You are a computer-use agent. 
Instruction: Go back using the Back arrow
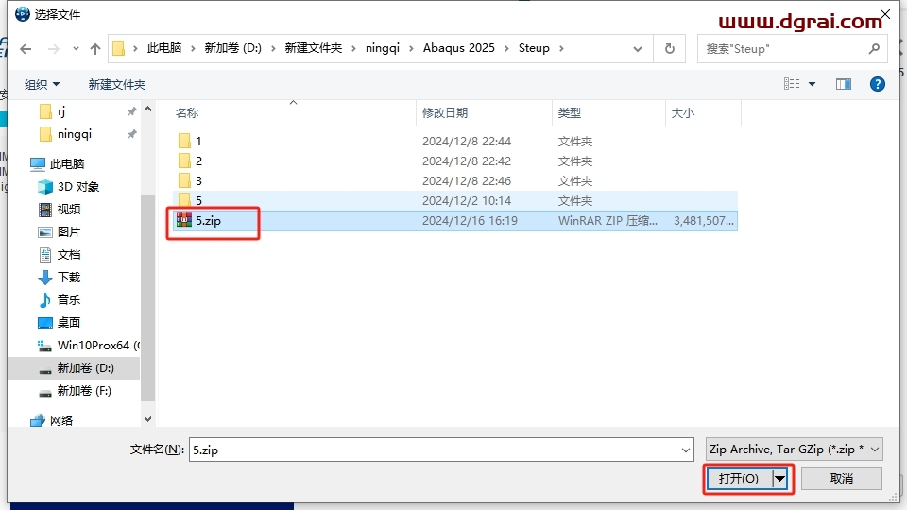coord(26,49)
